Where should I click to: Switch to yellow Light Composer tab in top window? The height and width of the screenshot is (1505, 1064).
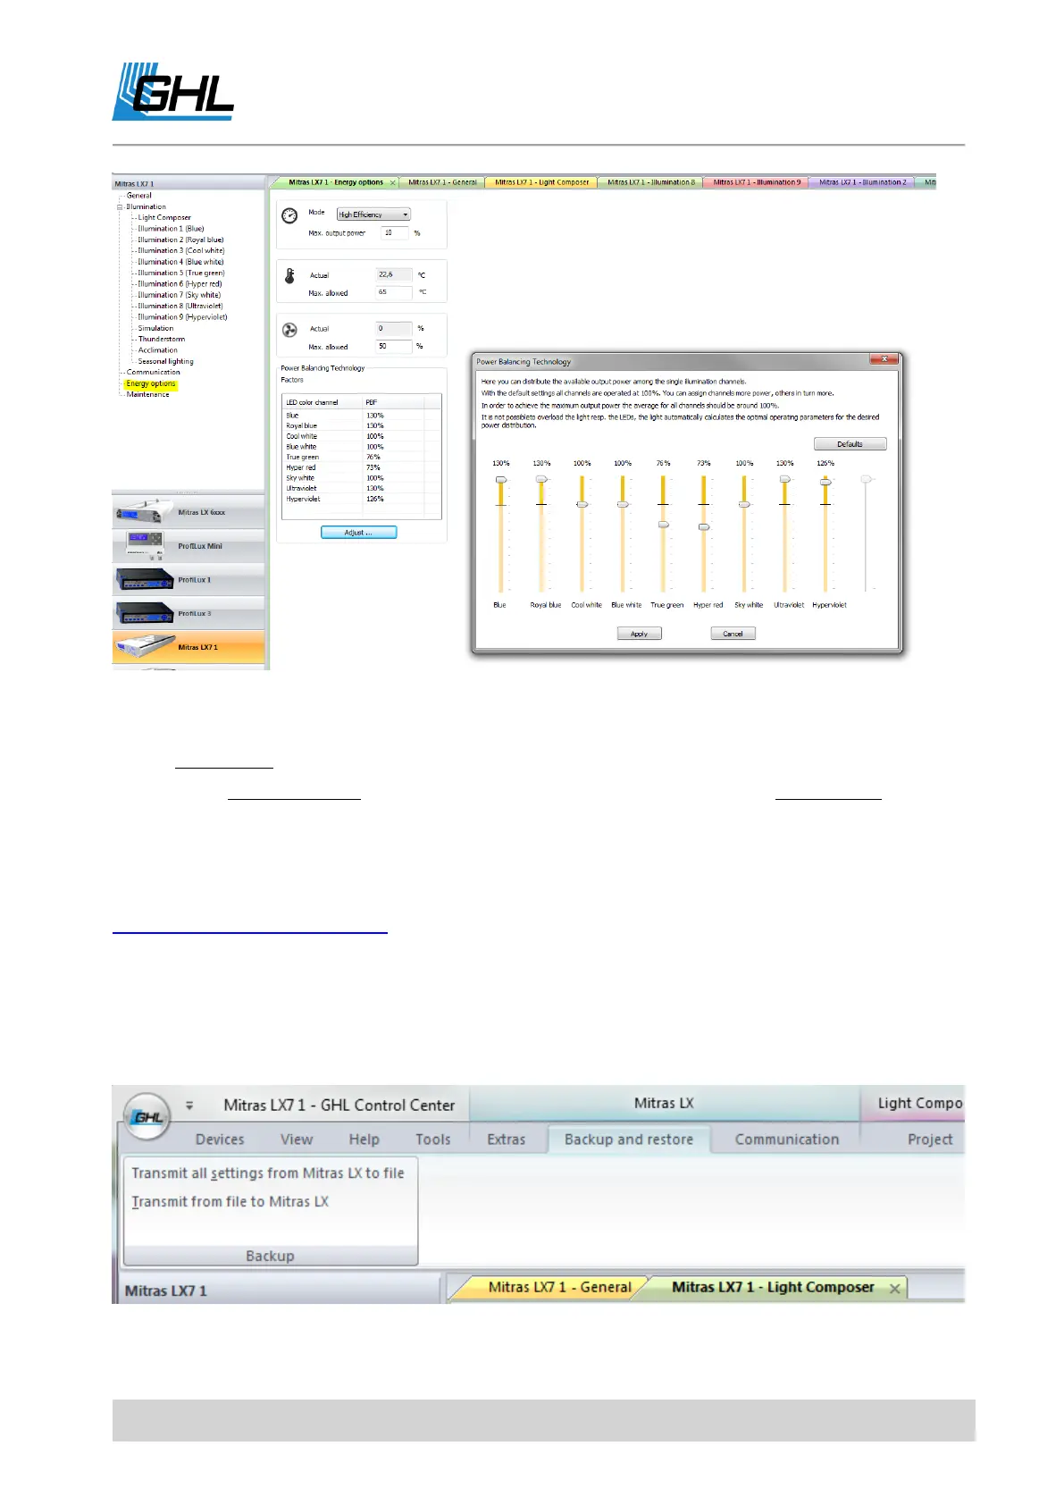pos(541,182)
